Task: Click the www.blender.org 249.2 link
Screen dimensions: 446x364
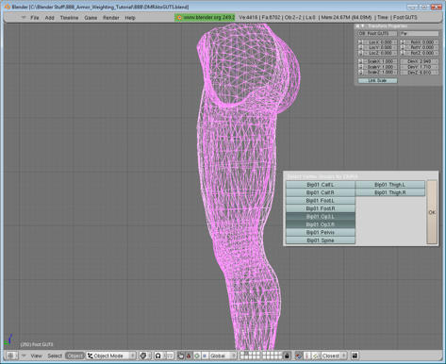Action: pos(205,18)
